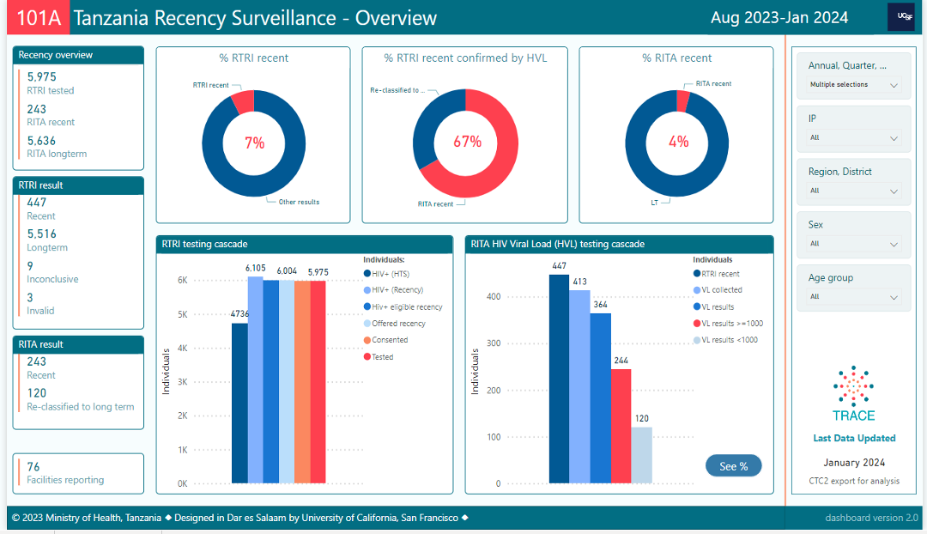Open the Annual, Quarter period dropdown

pos(854,85)
